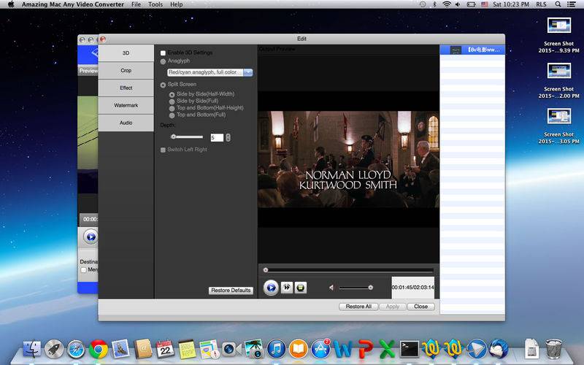The image size is (584, 365).
Task: Open the green X spreadsheet app in the Dock
Action: coord(387,349)
